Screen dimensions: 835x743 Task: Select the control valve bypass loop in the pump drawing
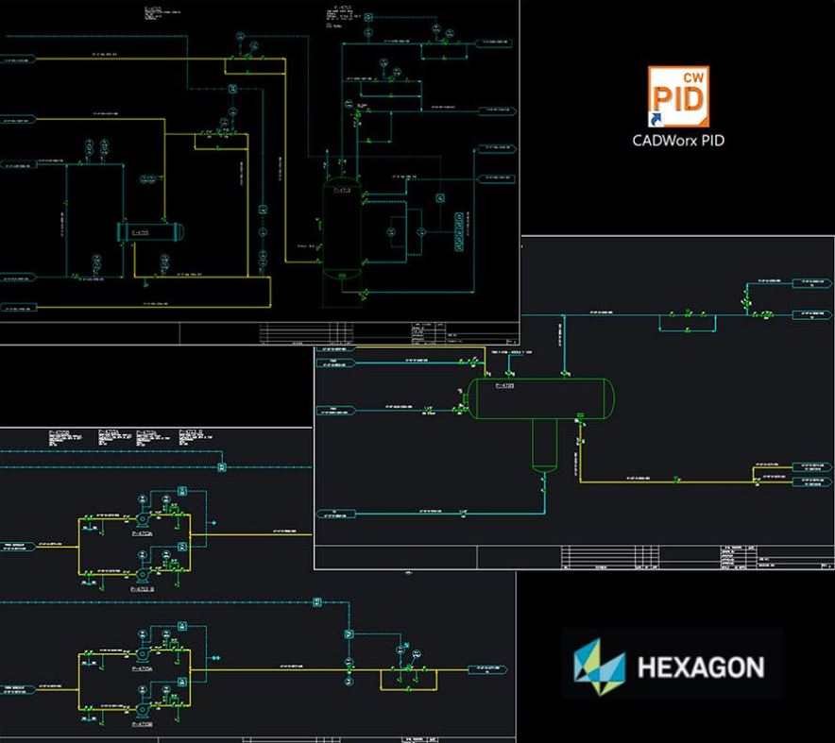tap(408, 678)
